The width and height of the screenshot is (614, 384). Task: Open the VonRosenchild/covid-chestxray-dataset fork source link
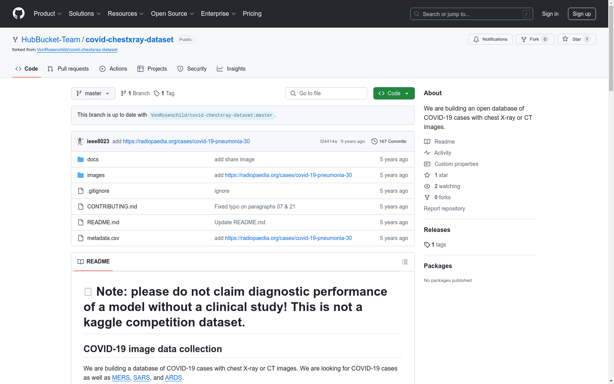coord(77,50)
